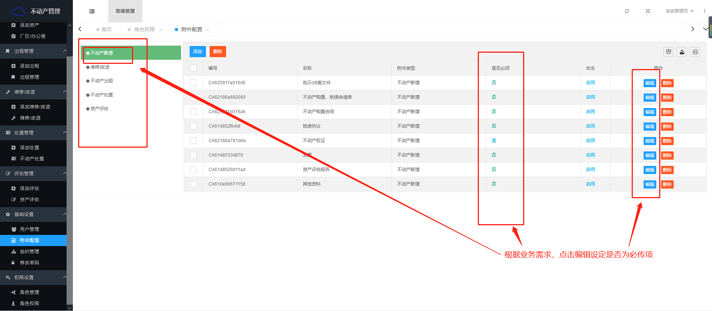Collapse the 基础设置 sidebar group
This screenshot has width=712, height=311.
[x=33, y=215]
